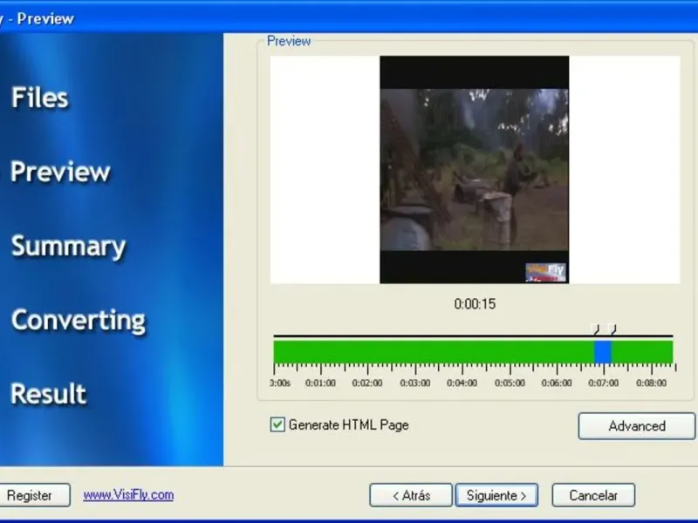Click the left selection start marker above timeline
698x523 pixels.
coord(596,329)
